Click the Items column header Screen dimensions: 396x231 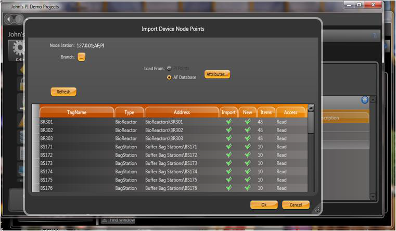(265, 112)
